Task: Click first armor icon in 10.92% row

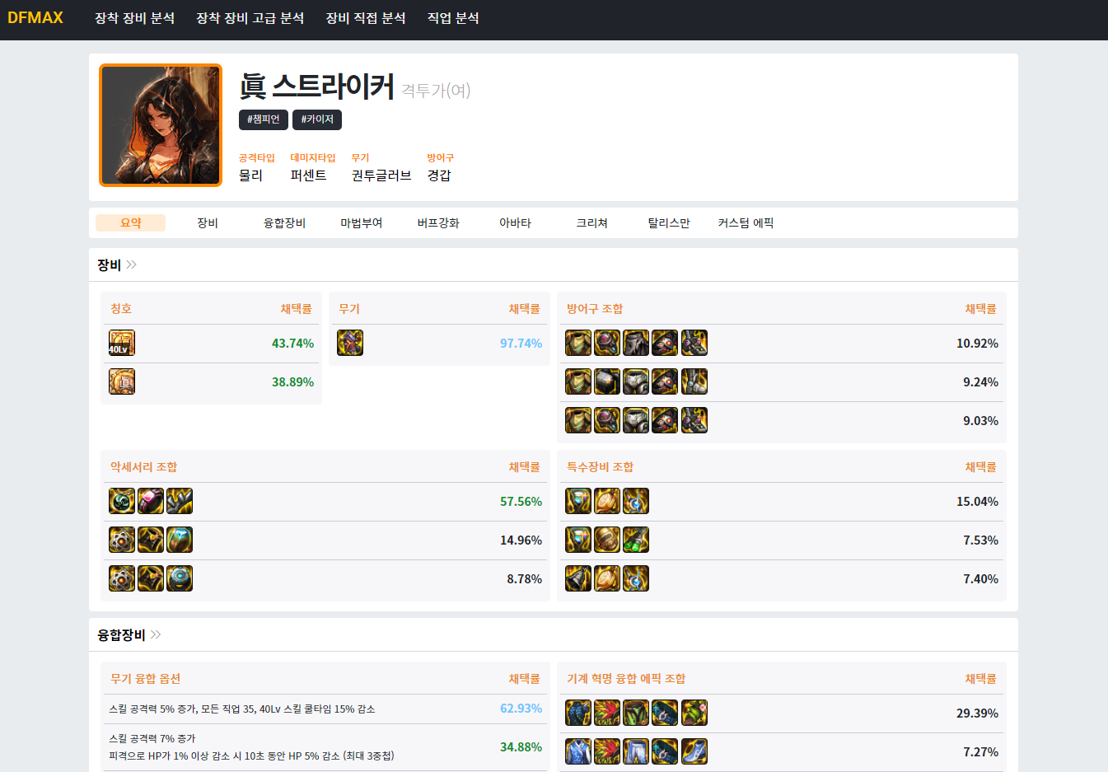Action: click(x=578, y=343)
